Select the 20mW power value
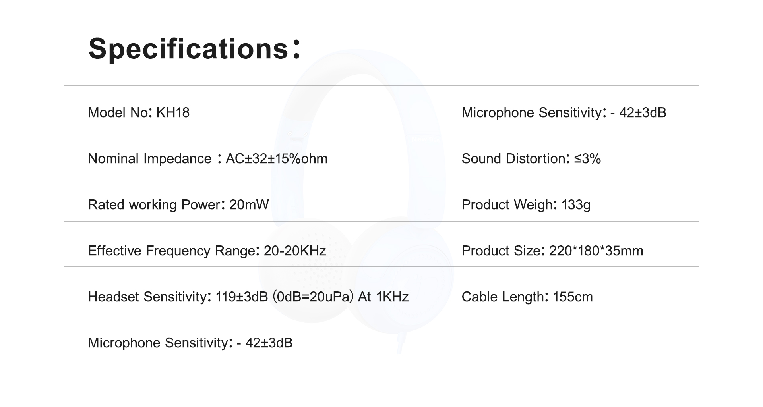 coord(249,205)
